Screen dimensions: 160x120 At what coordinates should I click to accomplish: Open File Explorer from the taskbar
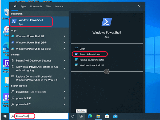point(98,116)
